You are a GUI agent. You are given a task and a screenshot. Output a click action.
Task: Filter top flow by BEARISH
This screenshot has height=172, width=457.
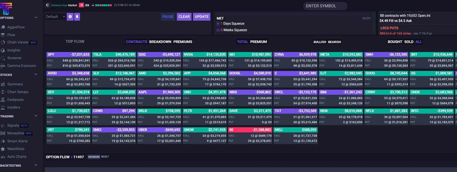pos(334,42)
